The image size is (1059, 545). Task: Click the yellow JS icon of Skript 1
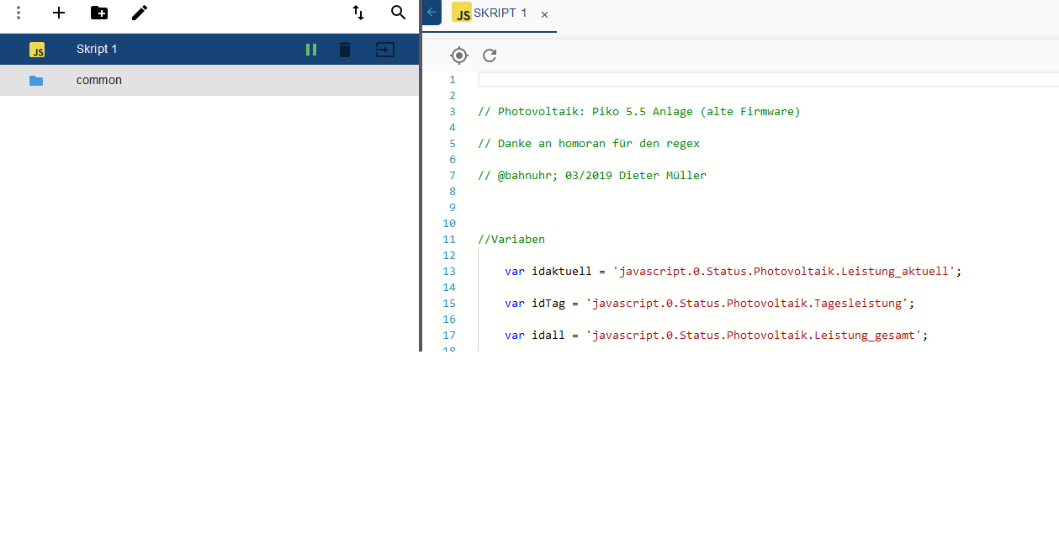pyautogui.click(x=37, y=50)
